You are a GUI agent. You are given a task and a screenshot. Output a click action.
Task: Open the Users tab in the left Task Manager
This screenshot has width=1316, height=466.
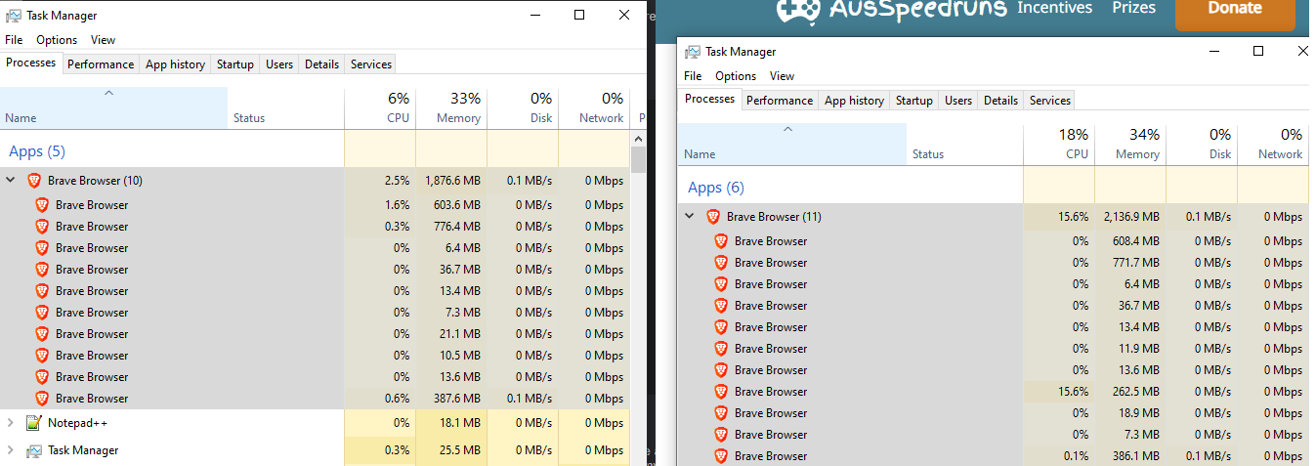point(279,64)
